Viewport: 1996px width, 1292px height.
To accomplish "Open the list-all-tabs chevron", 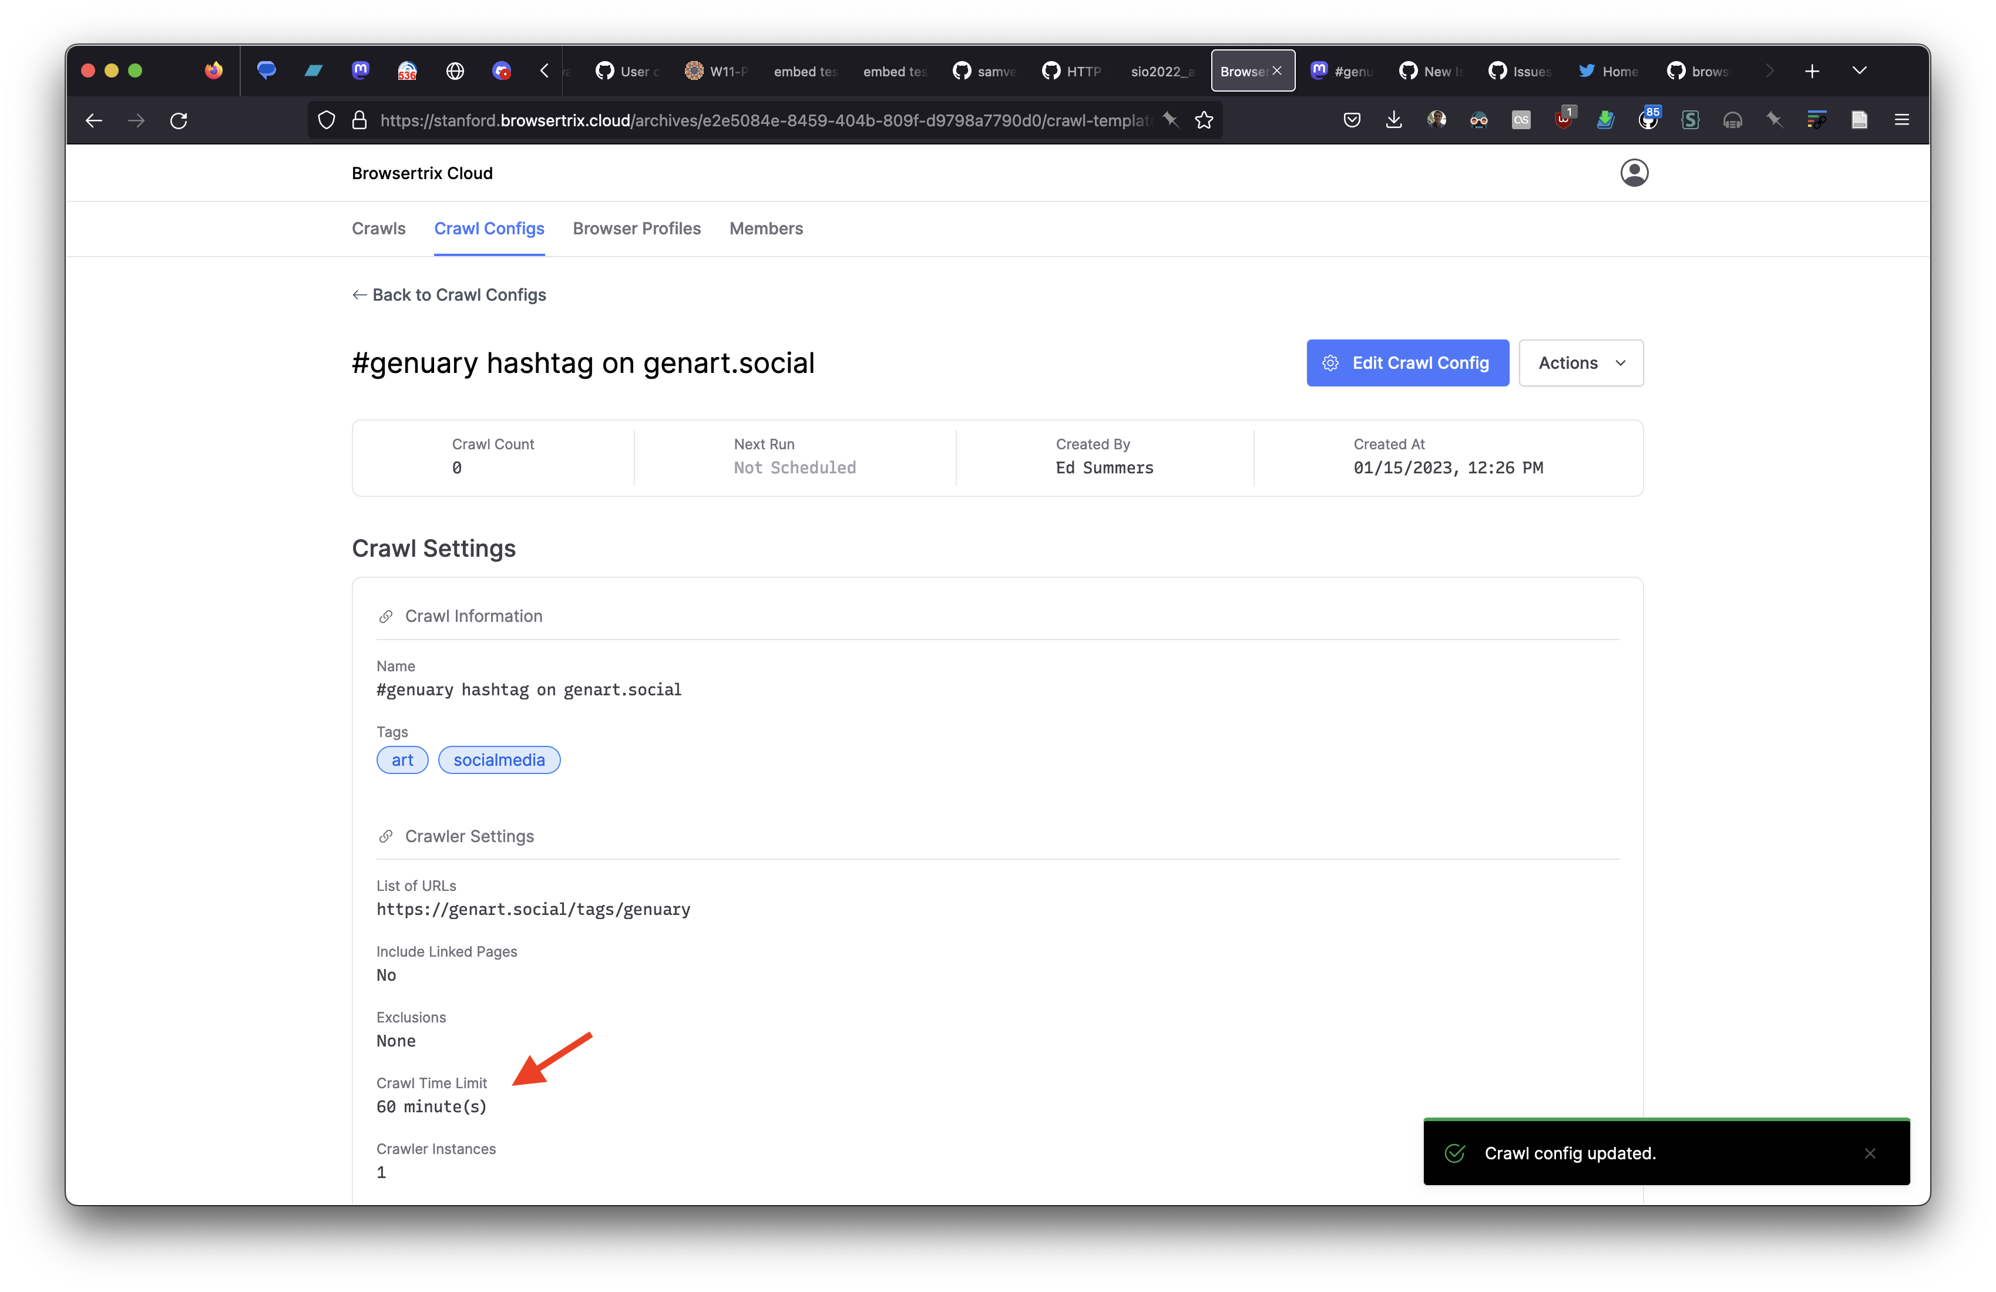I will (1860, 70).
